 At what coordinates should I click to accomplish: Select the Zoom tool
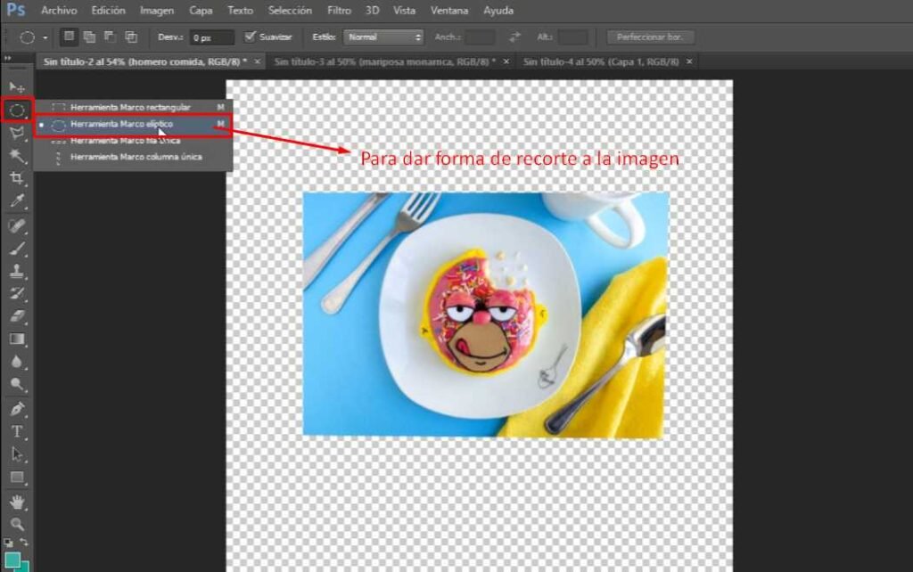point(17,524)
